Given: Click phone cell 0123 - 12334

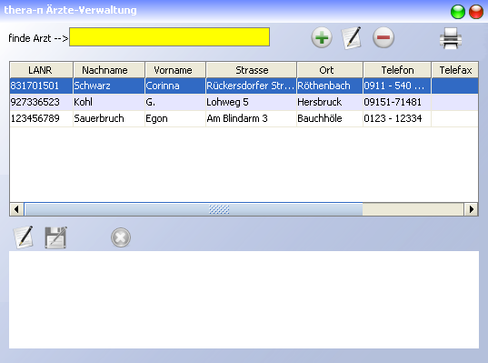Looking at the screenshot, I should 397,118.
